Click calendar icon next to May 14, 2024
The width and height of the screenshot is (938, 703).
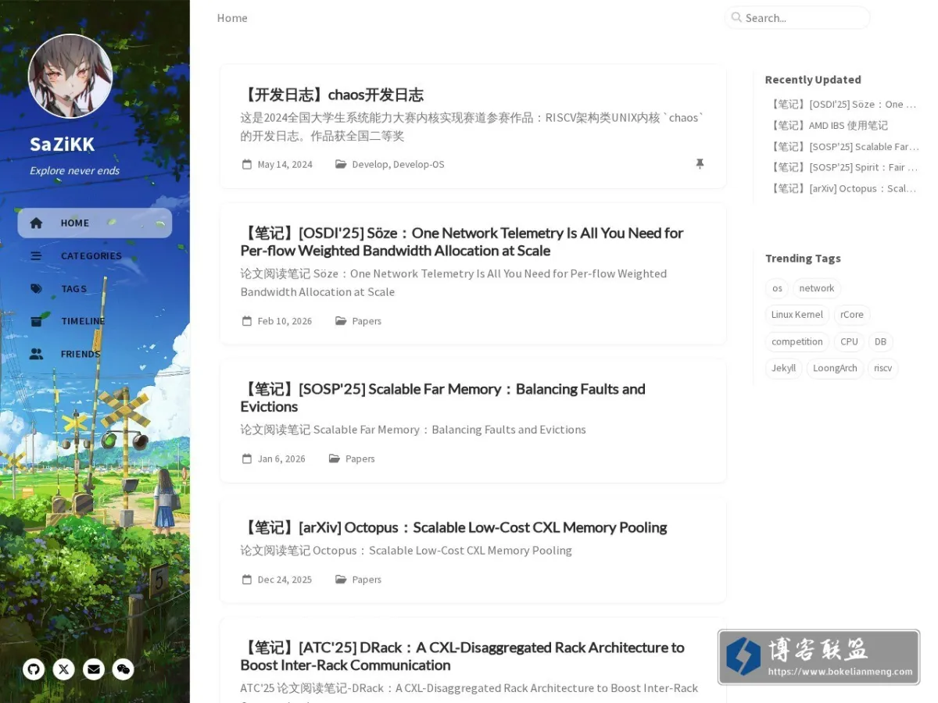[247, 164]
